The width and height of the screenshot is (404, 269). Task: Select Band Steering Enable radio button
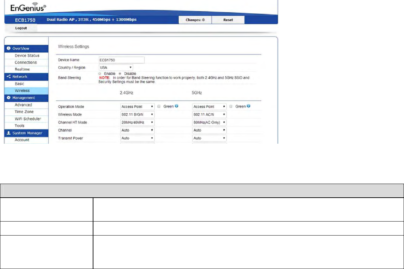point(100,73)
